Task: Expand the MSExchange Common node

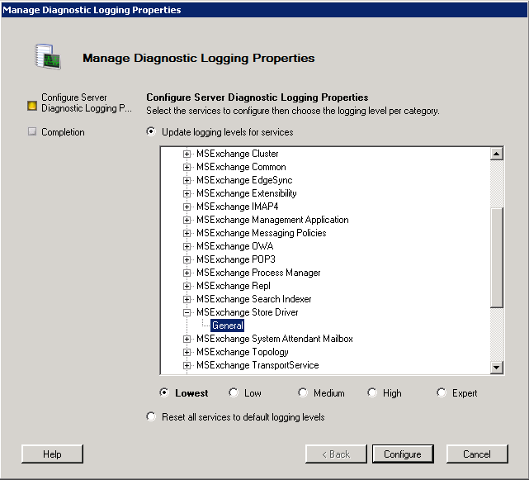Action: click(x=187, y=167)
